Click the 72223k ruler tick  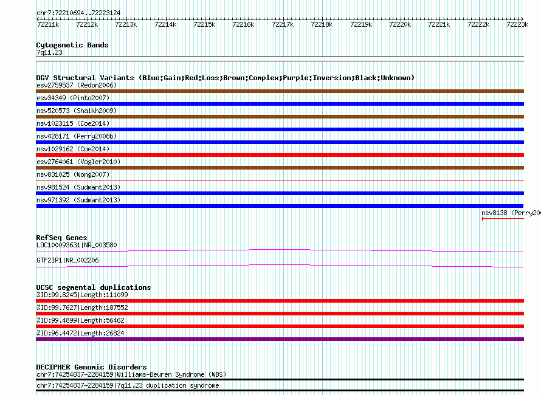click(517, 24)
